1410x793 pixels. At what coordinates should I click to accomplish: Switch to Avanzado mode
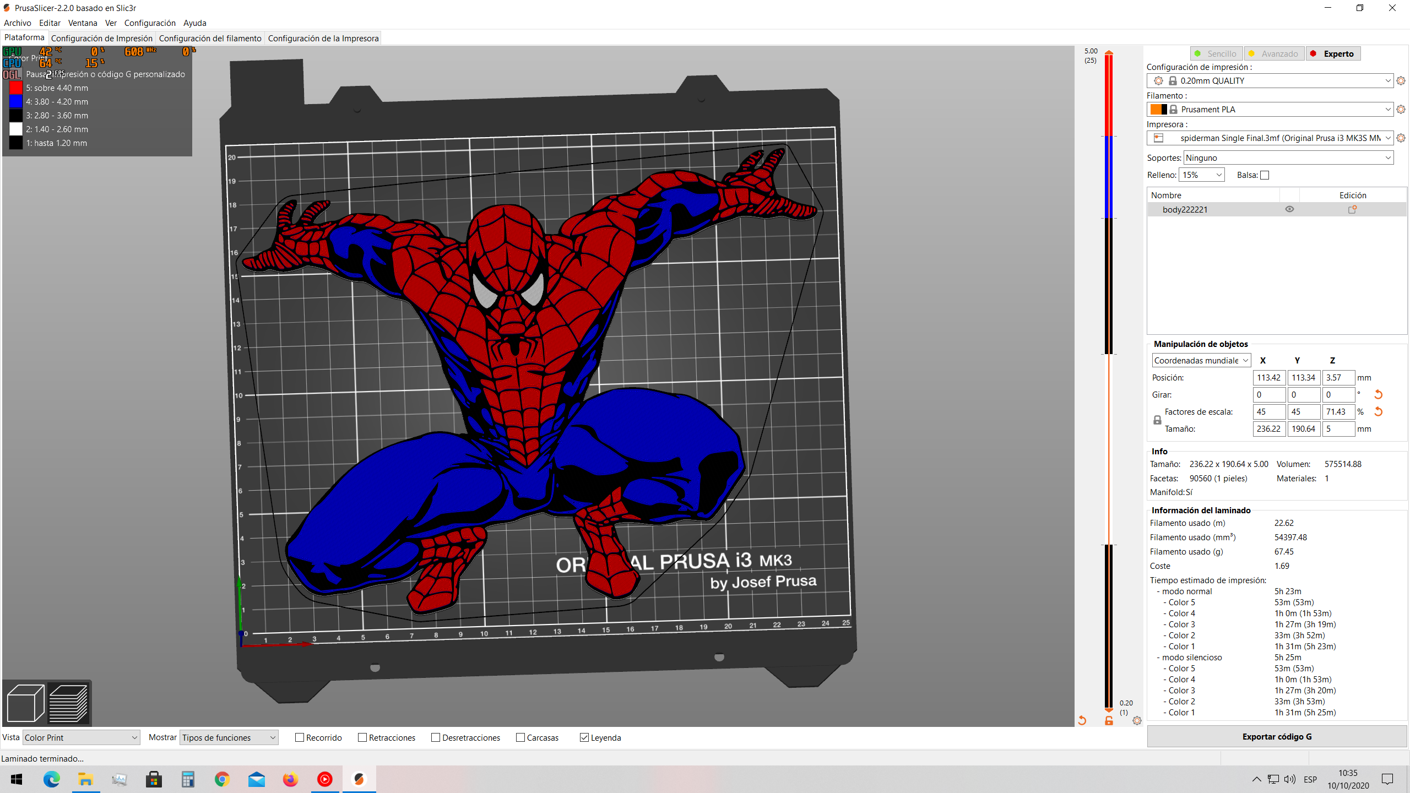[1275, 53]
